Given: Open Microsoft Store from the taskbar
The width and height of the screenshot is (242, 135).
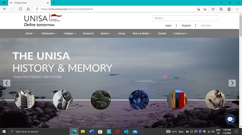Looking at the screenshot, I should coord(100,131).
